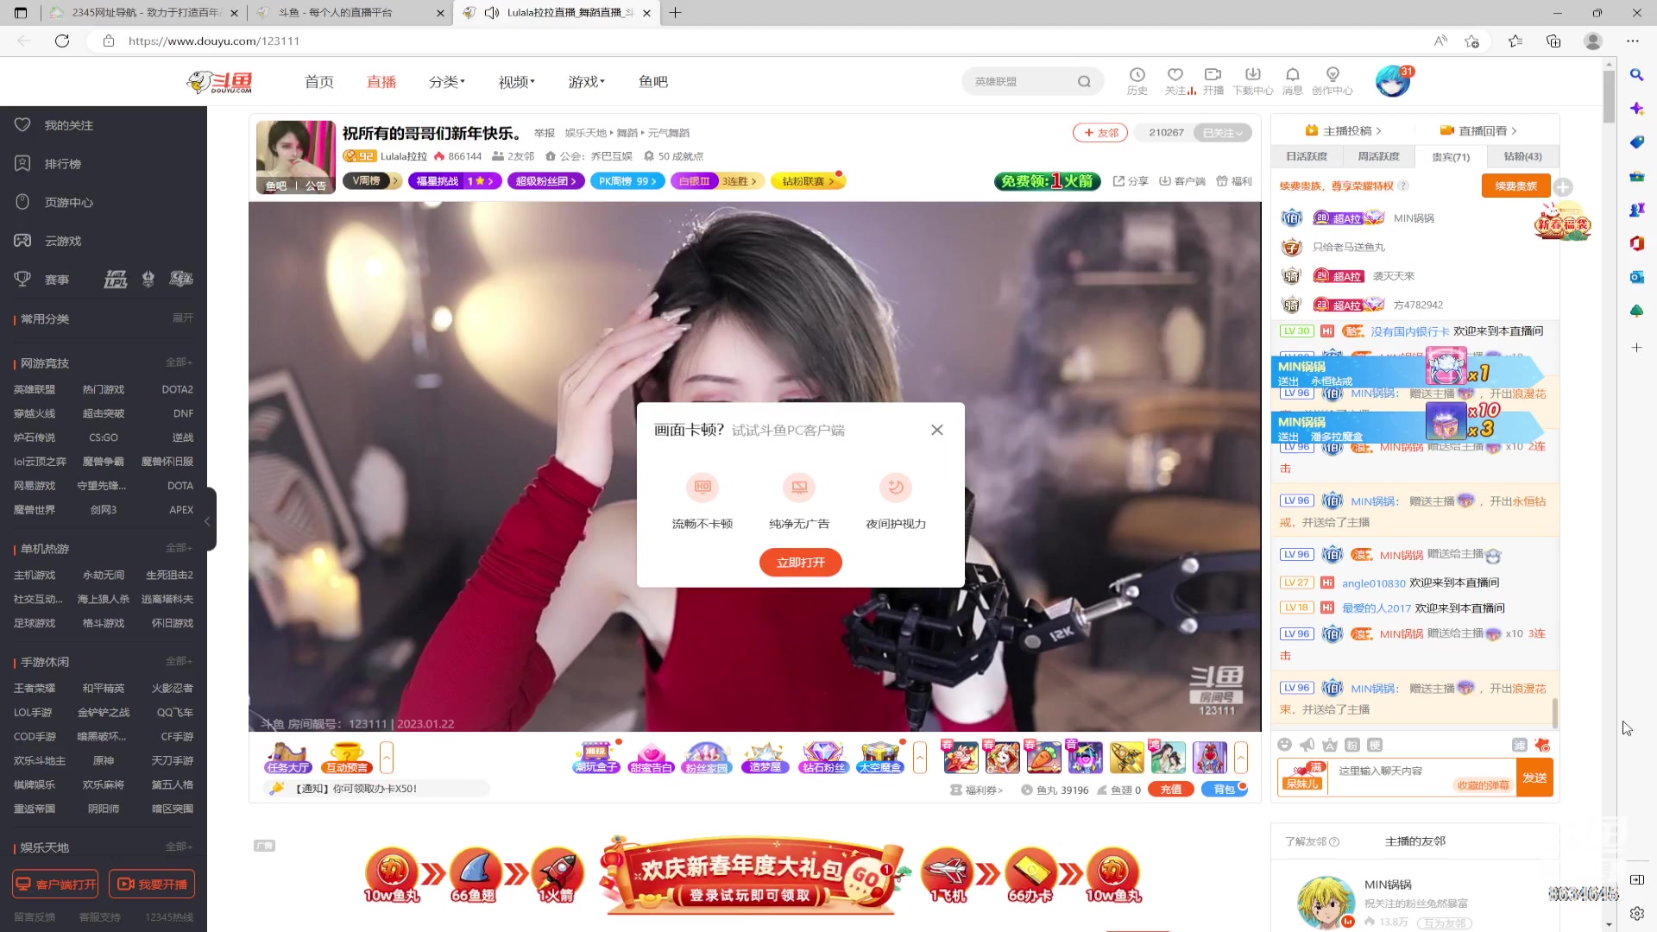This screenshot has width=1657, height=932.
Task: Open the emoji picker in the chat box
Action: pyautogui.click(x=1286, y=745)
